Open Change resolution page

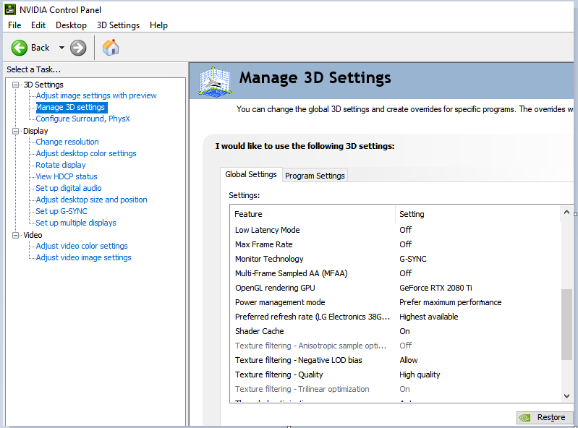(x=67, y=142)
